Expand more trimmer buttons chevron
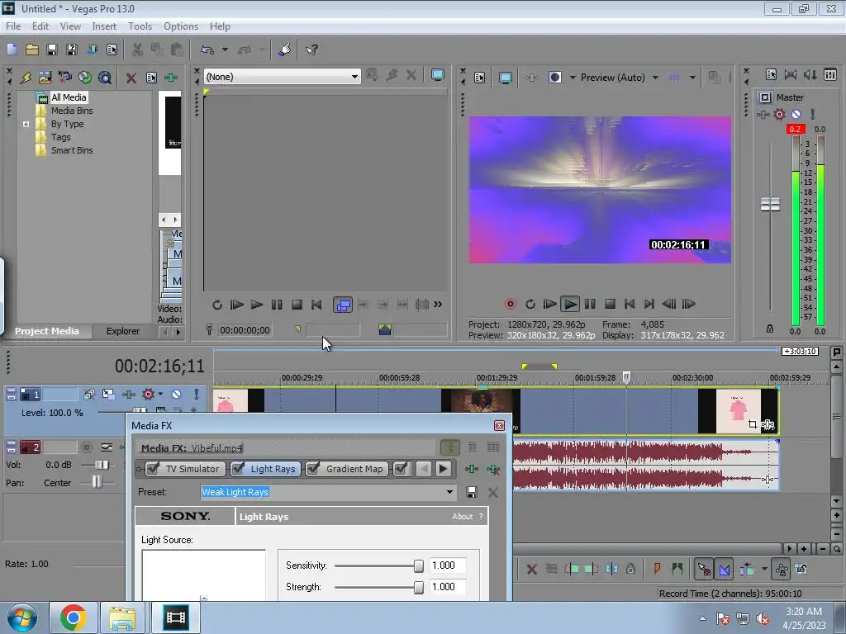Viewport: 846px width, 634px height. pyautogui.click(x=438, y=305)
